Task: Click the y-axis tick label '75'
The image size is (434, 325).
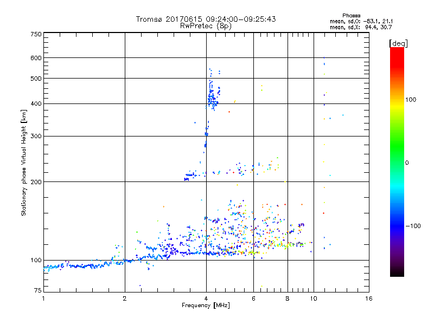Action: pyautogui.click(x=38, y=290)
